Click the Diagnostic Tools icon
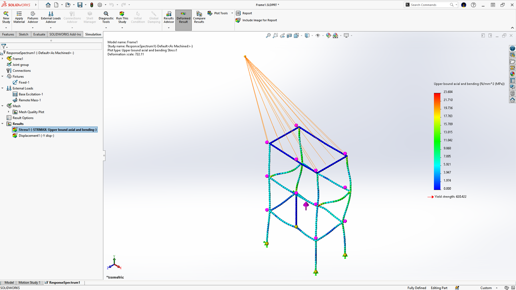This screenshot has height=290, width=516. [x=106, y=17]
